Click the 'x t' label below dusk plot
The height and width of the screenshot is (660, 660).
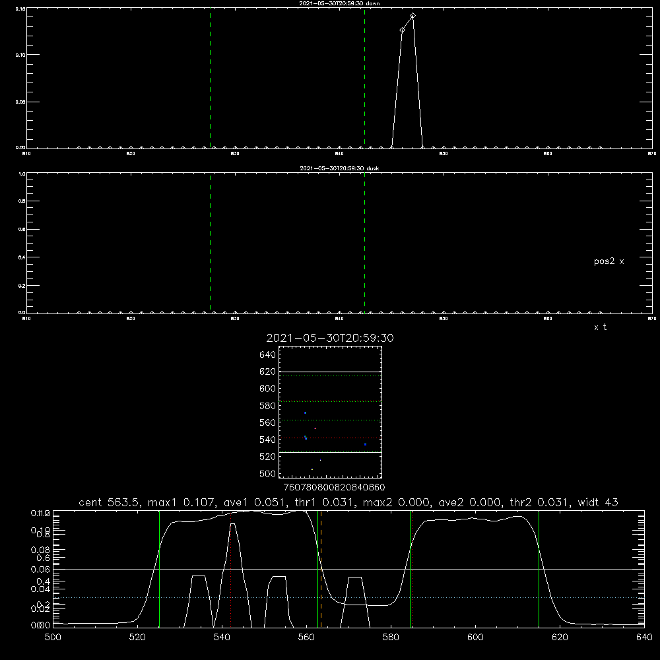[x=600, y=327]
